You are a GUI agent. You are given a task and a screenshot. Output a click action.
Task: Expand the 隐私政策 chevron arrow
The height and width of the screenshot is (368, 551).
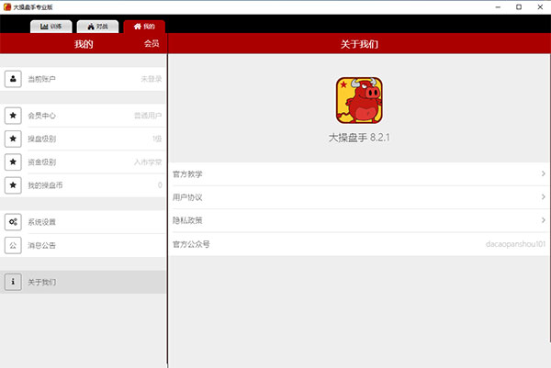click(x=544, y=220)
